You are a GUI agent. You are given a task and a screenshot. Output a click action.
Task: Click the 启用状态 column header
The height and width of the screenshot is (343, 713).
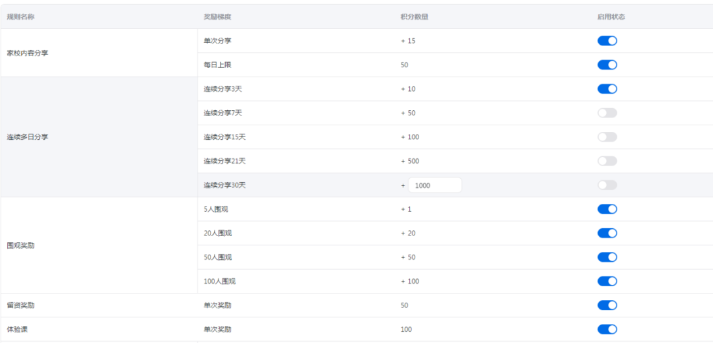point(611,16)
